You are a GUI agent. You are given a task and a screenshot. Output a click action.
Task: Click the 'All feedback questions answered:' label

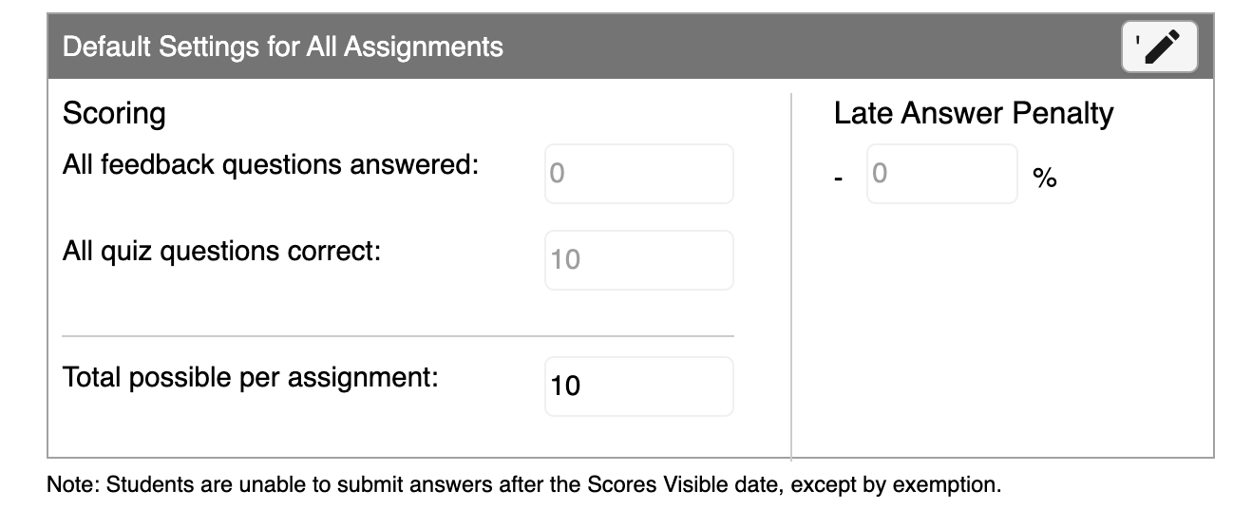click(x=271, y=165)
